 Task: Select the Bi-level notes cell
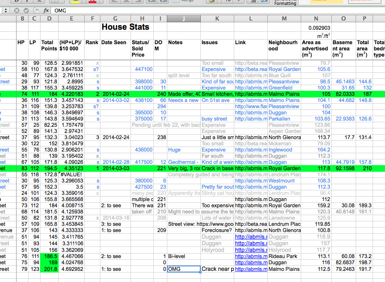pyautogui.click(x=184, y=256)
